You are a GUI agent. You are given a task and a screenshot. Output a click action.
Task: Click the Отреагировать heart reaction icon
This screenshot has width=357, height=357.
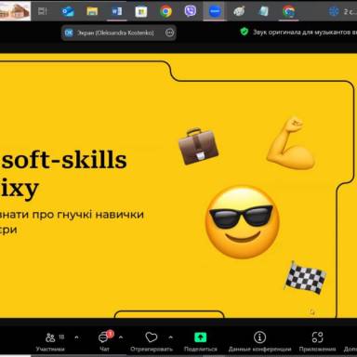pos(152,337)
